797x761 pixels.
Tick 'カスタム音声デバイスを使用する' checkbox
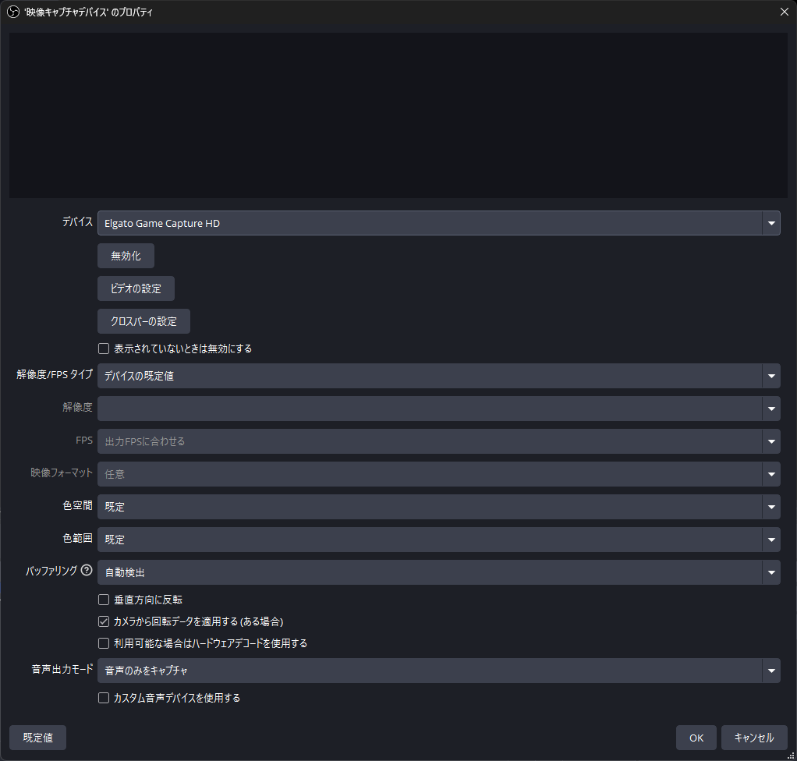coord(104,698)
